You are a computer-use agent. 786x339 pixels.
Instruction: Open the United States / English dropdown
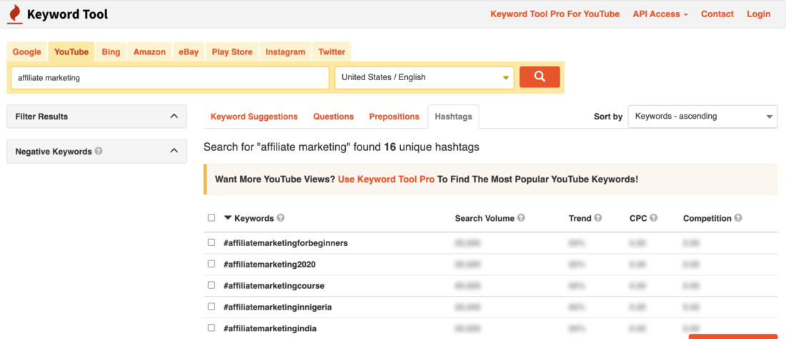click(x=424, y=78)
